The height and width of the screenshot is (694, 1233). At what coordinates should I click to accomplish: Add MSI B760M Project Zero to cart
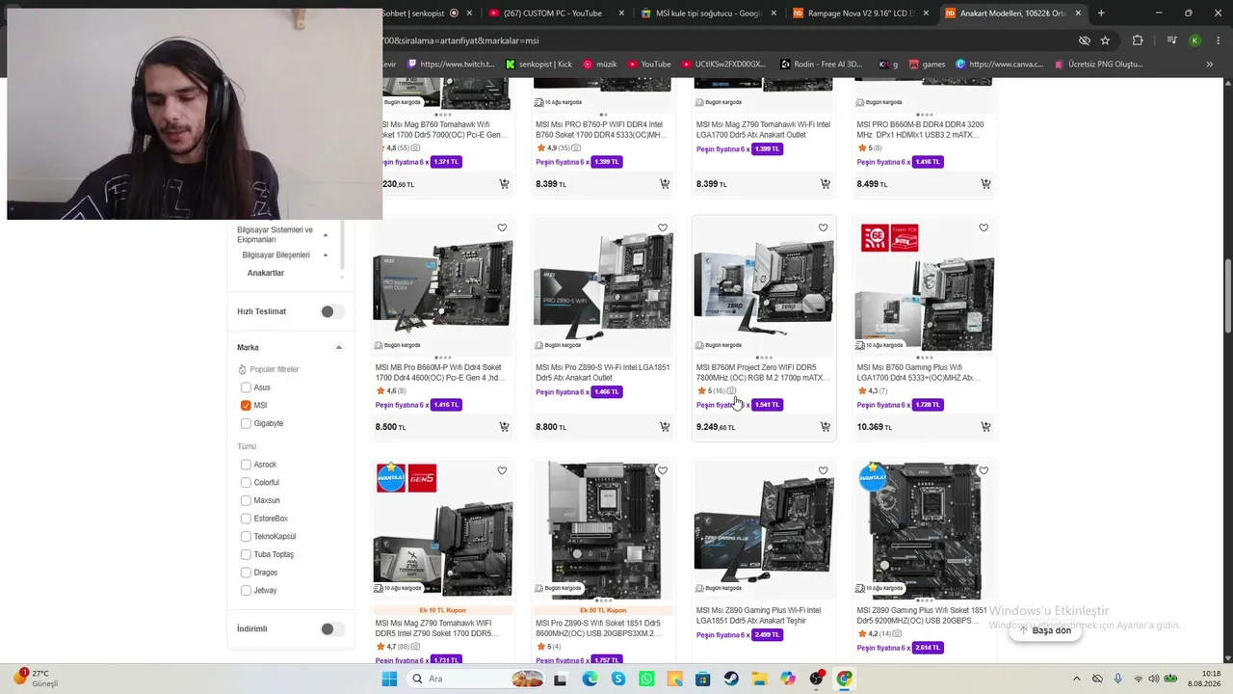pyautogui.click(x=826, y=426)
